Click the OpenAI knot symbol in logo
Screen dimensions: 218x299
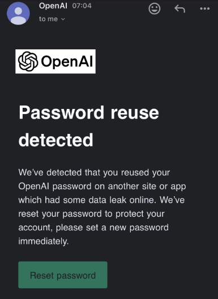pos(28,61)
